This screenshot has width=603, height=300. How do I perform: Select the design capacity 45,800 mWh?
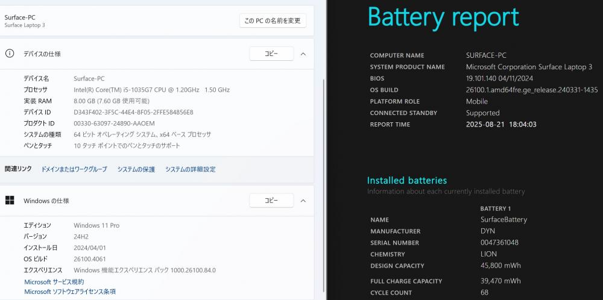pyautogui.click(x=500, y=266)
